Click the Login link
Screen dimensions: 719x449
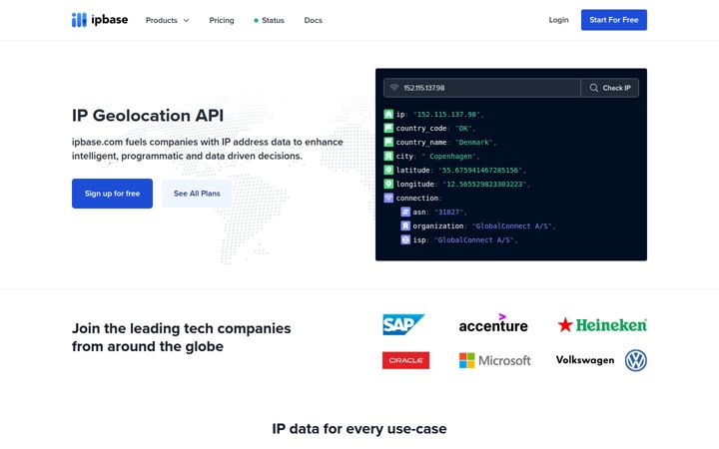point(558,20)
